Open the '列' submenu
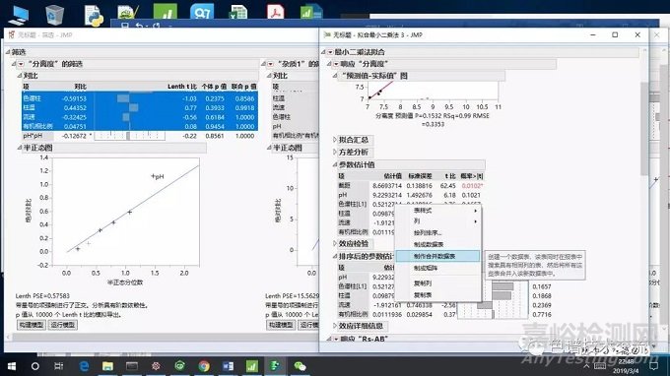 click(437, 221)
